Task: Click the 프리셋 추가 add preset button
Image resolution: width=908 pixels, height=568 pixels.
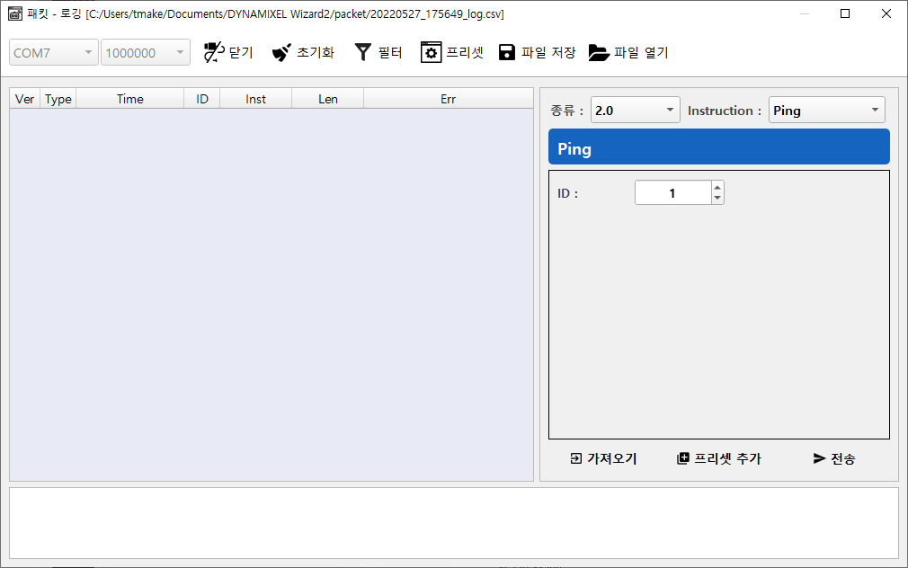Action: coord(718,458)
